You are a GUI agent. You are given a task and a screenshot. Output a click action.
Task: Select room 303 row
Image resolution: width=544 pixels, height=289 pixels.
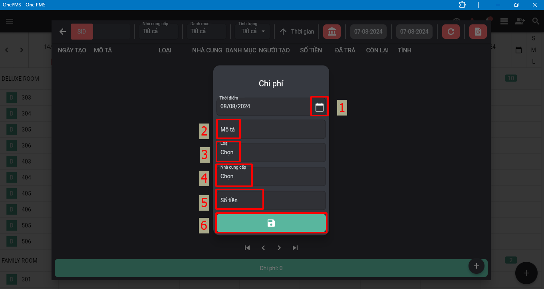(x=26, y=98)
